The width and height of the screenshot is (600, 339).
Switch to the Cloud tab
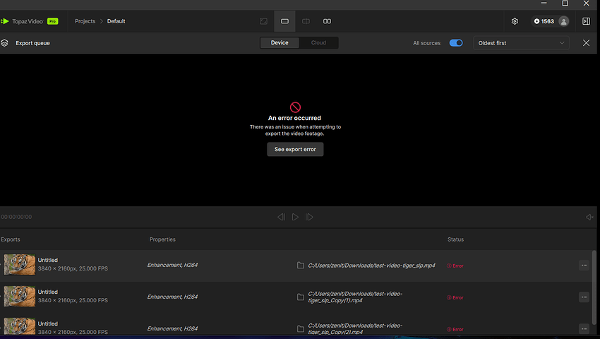318,43
